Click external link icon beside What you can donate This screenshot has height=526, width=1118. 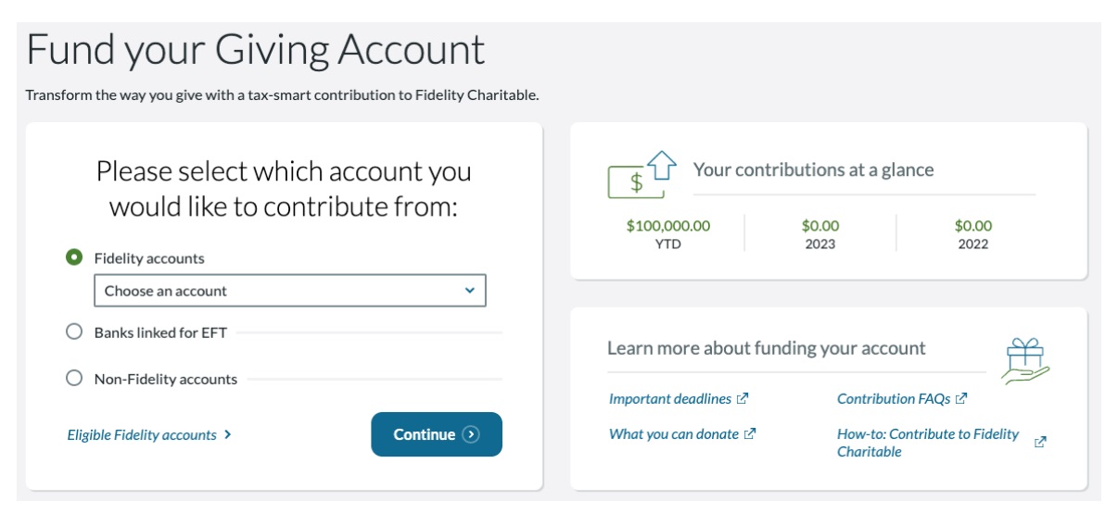pyautogui.click(x=750, y=434)
